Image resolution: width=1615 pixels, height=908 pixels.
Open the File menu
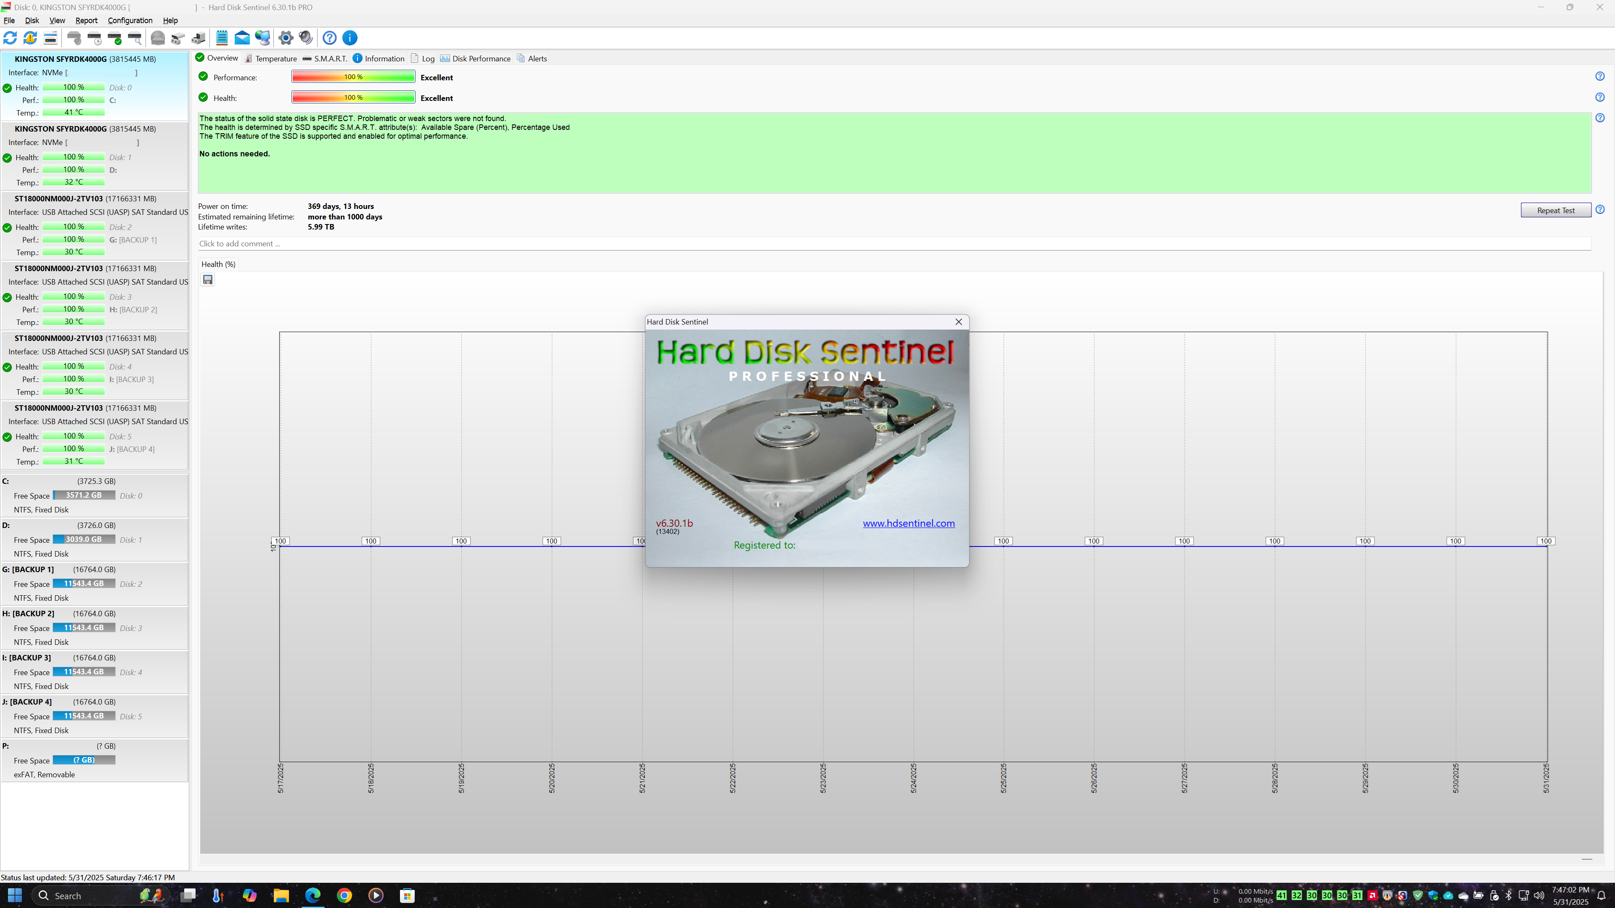click(9, 20)
